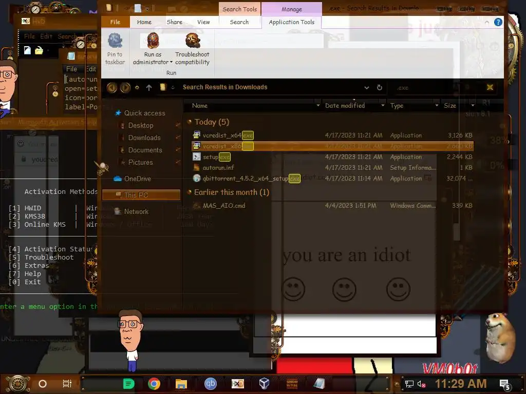Select the Application Tools tab

[292, 22]
